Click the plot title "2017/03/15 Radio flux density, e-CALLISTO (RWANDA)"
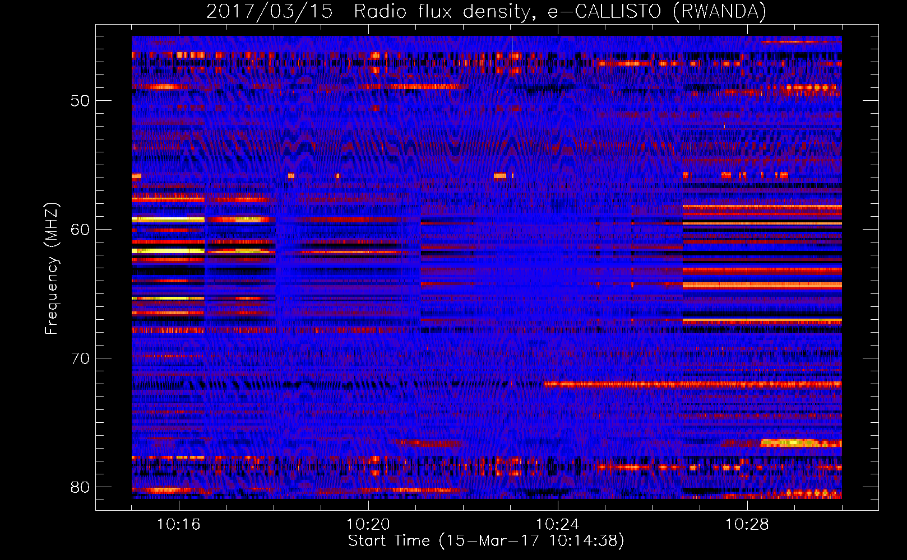907x560 pixels. 486,11
